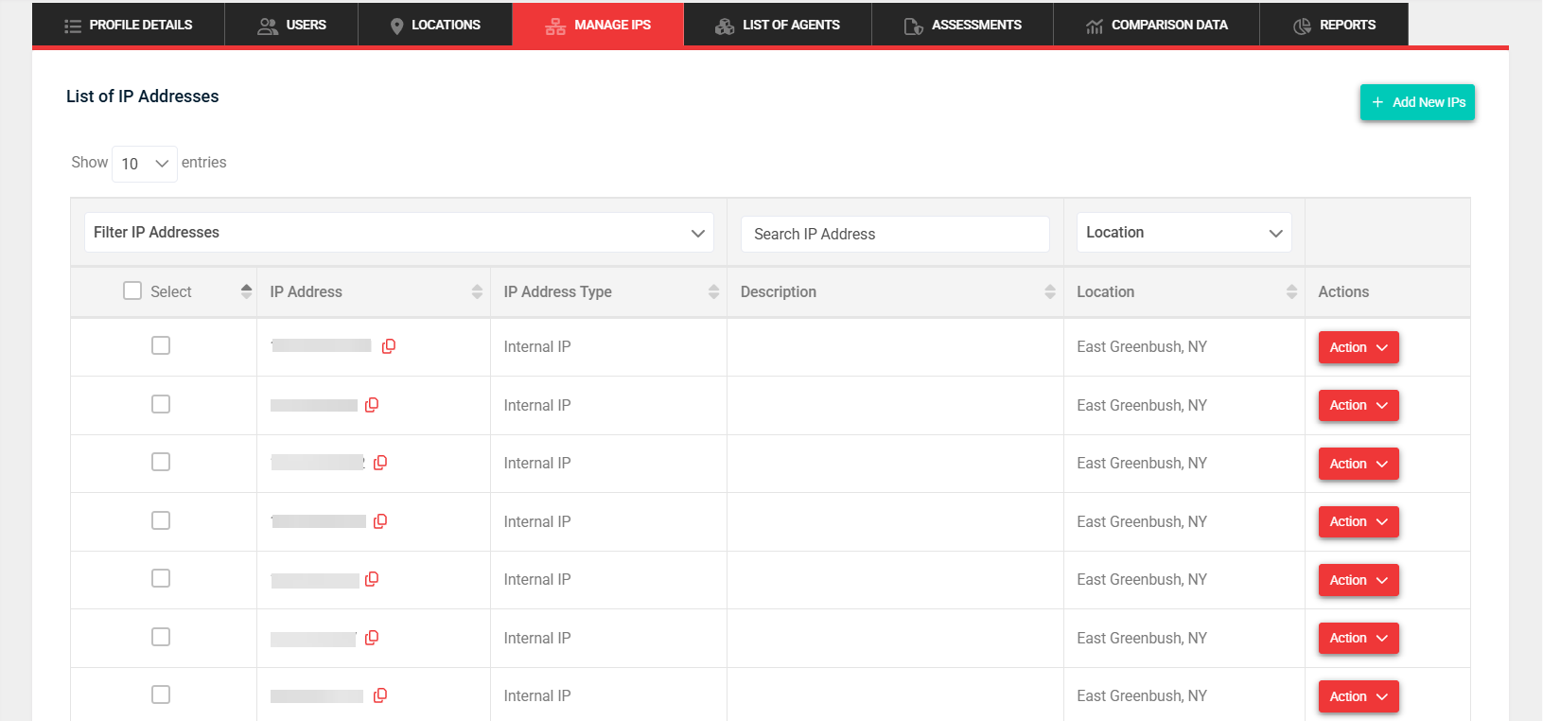The image size is (1543, 721).
Task: Sort by IP Address column arrows
Action: coord(477,291)
